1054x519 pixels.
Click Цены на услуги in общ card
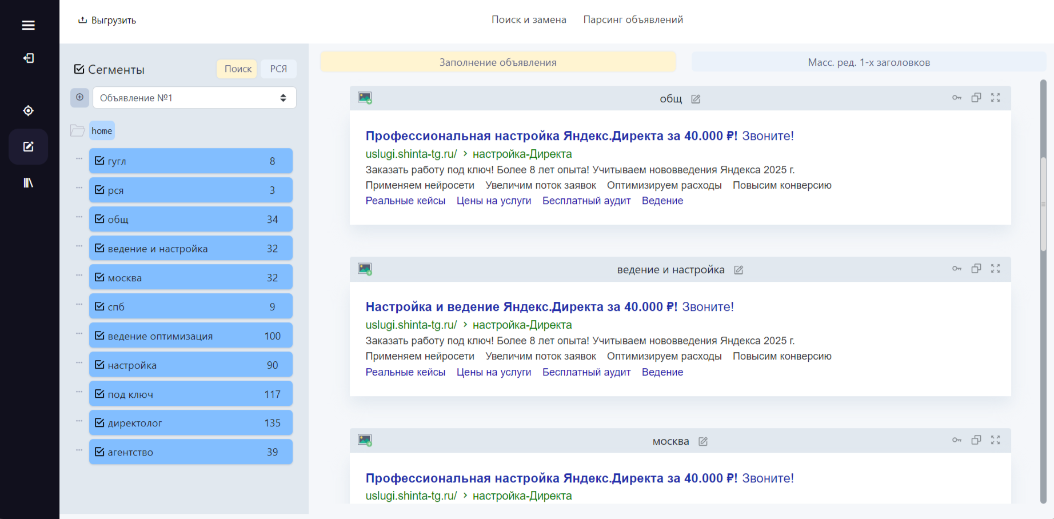494,201
